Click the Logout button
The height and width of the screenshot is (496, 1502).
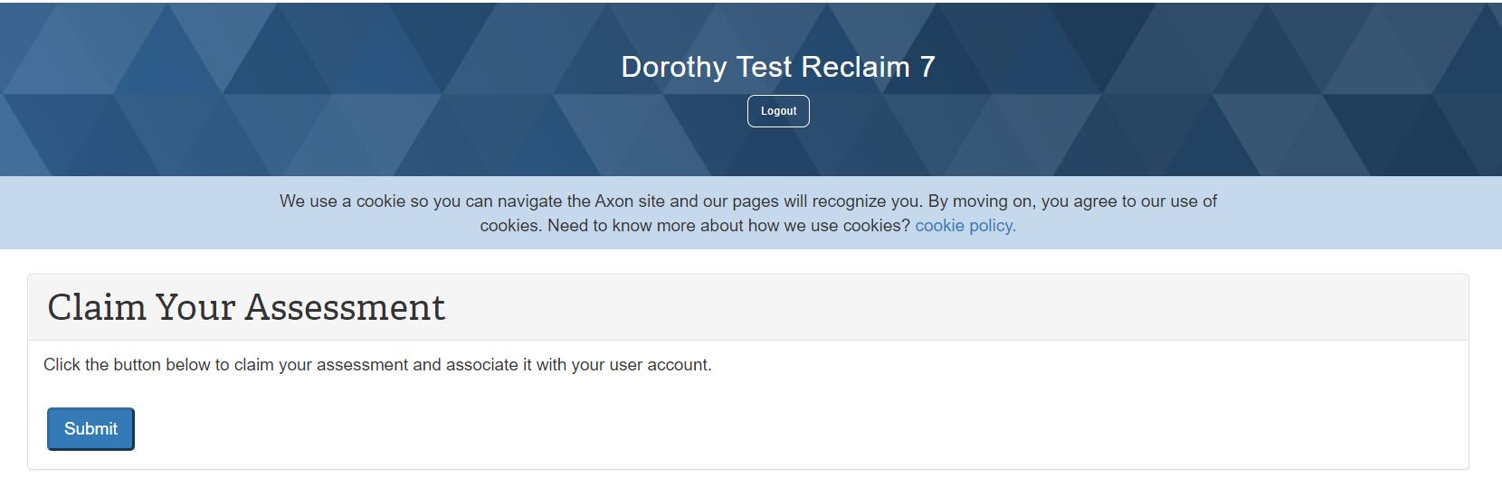778,111
